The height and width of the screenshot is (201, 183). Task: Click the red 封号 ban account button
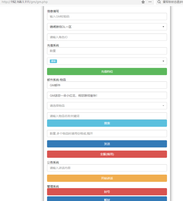[107, 192]
